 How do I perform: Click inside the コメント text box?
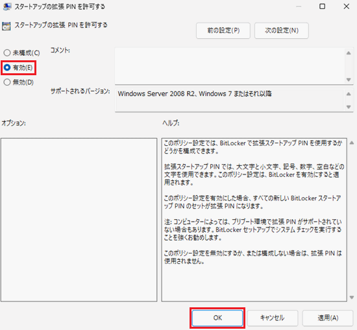230,66
